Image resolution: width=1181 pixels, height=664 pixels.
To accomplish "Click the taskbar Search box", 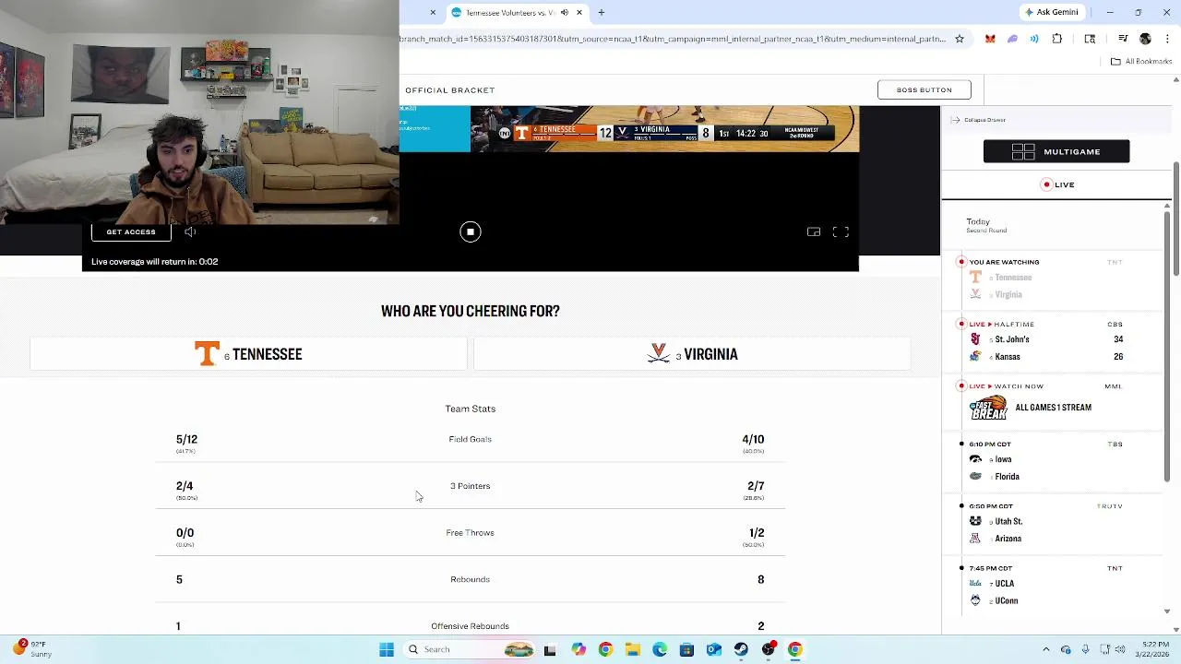I will [x=471, y=649].
